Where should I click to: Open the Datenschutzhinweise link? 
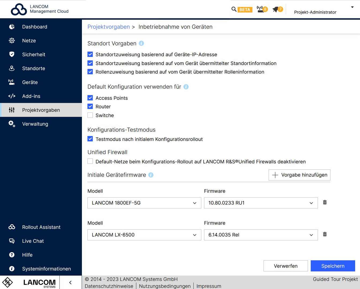pyautogui.click(x=109, y=286)
